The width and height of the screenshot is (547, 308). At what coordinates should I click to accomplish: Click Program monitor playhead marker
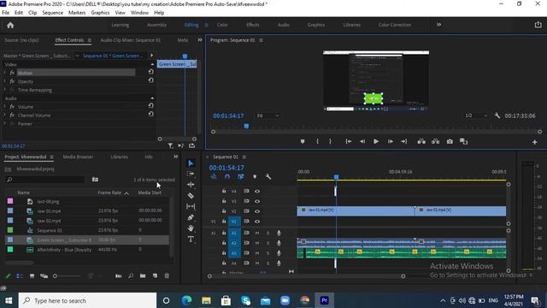[x=246, y=126]
